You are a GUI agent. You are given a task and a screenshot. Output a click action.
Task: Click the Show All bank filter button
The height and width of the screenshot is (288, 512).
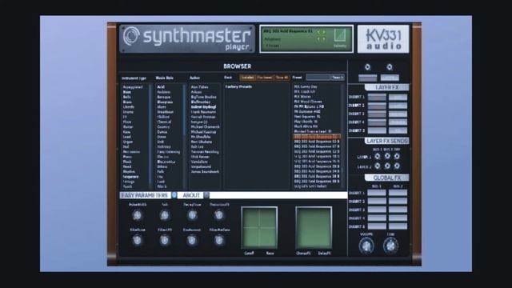(282, 78)
